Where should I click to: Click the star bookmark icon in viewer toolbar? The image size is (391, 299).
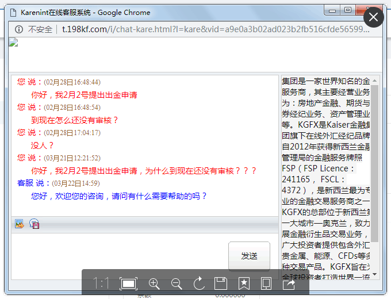(244, 283)
